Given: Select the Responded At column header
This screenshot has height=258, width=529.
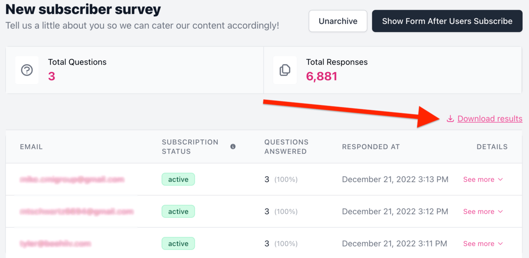Looking at the screenshot, I should pos(371,147).
